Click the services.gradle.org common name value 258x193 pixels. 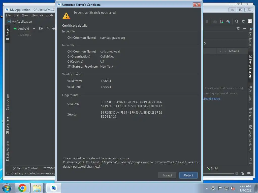click(113, 38)
